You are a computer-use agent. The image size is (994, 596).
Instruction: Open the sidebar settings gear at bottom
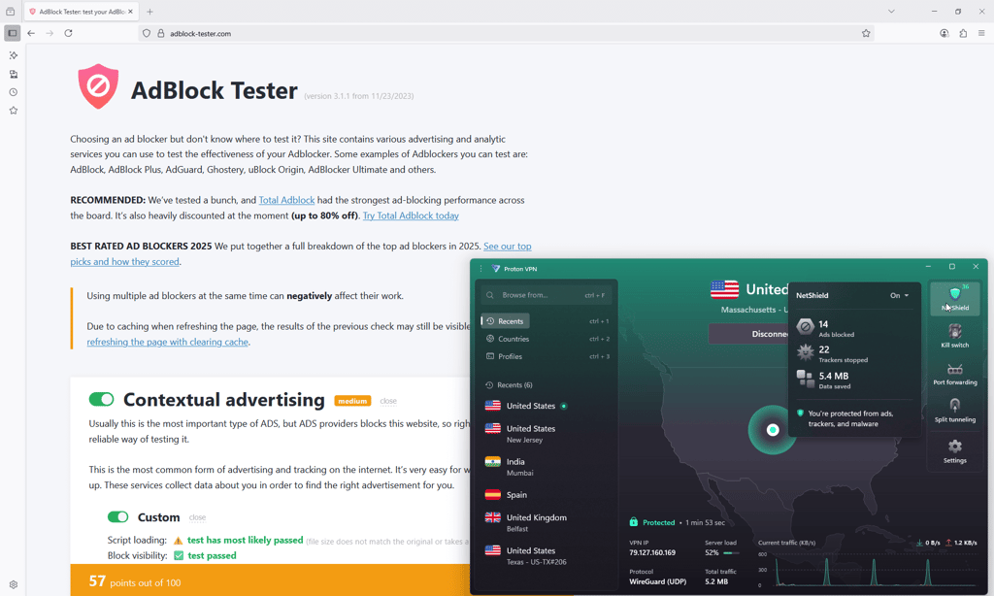[14, 584]
